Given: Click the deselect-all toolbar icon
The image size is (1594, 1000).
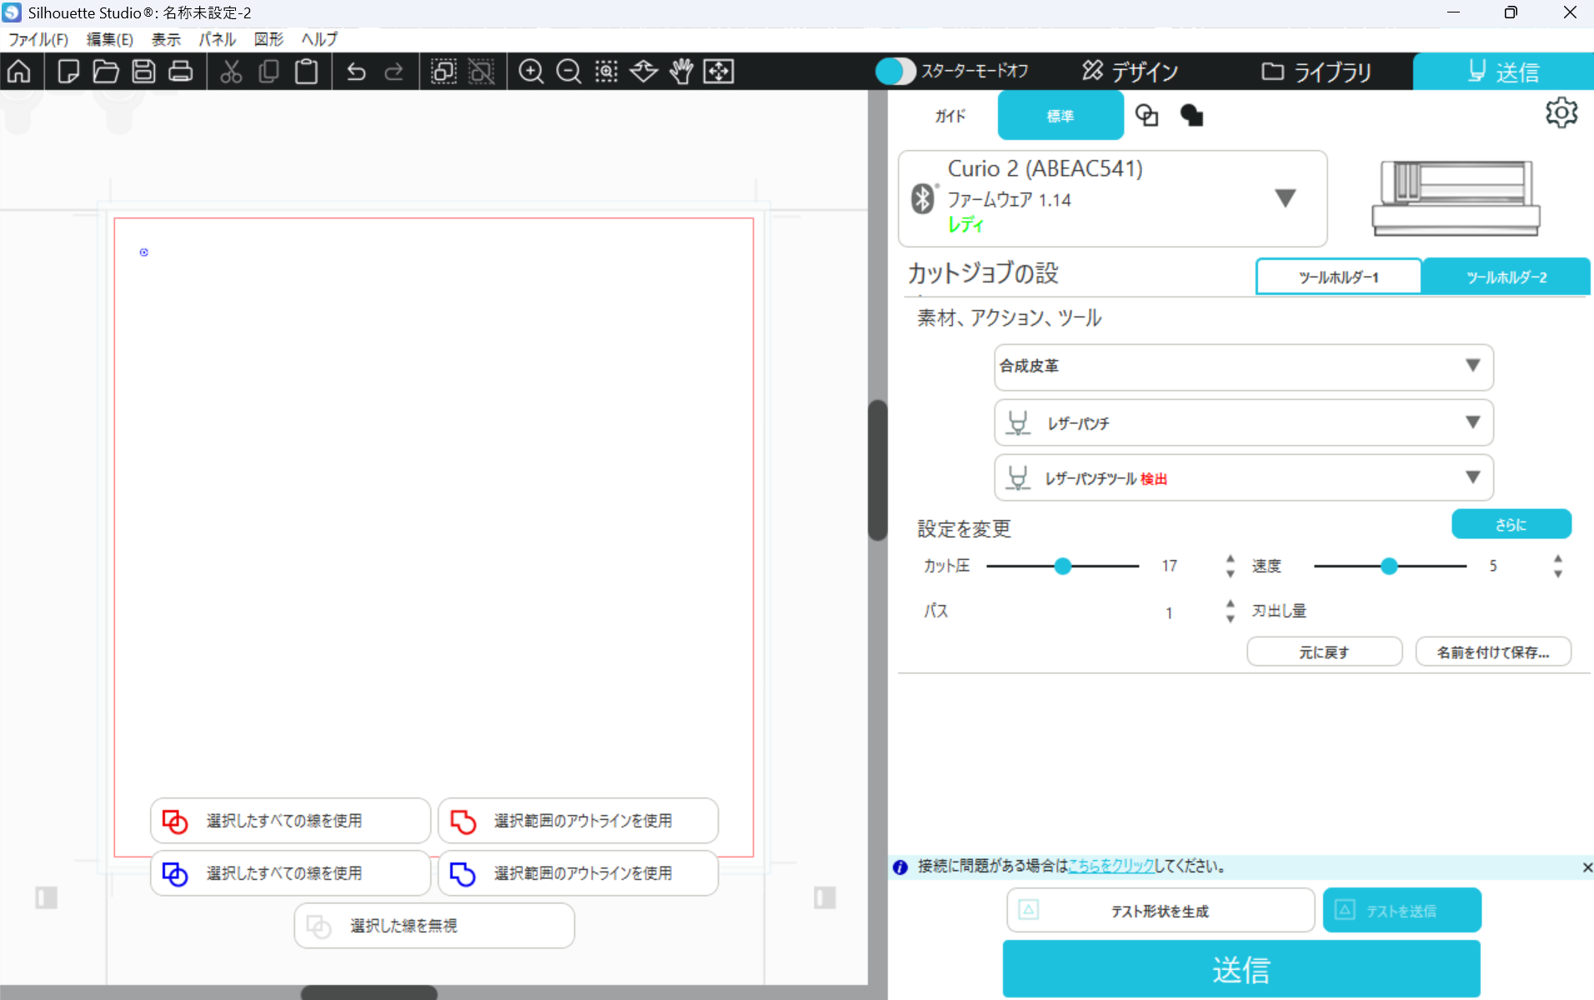Looking at the screenshot, I should point(481,72).
